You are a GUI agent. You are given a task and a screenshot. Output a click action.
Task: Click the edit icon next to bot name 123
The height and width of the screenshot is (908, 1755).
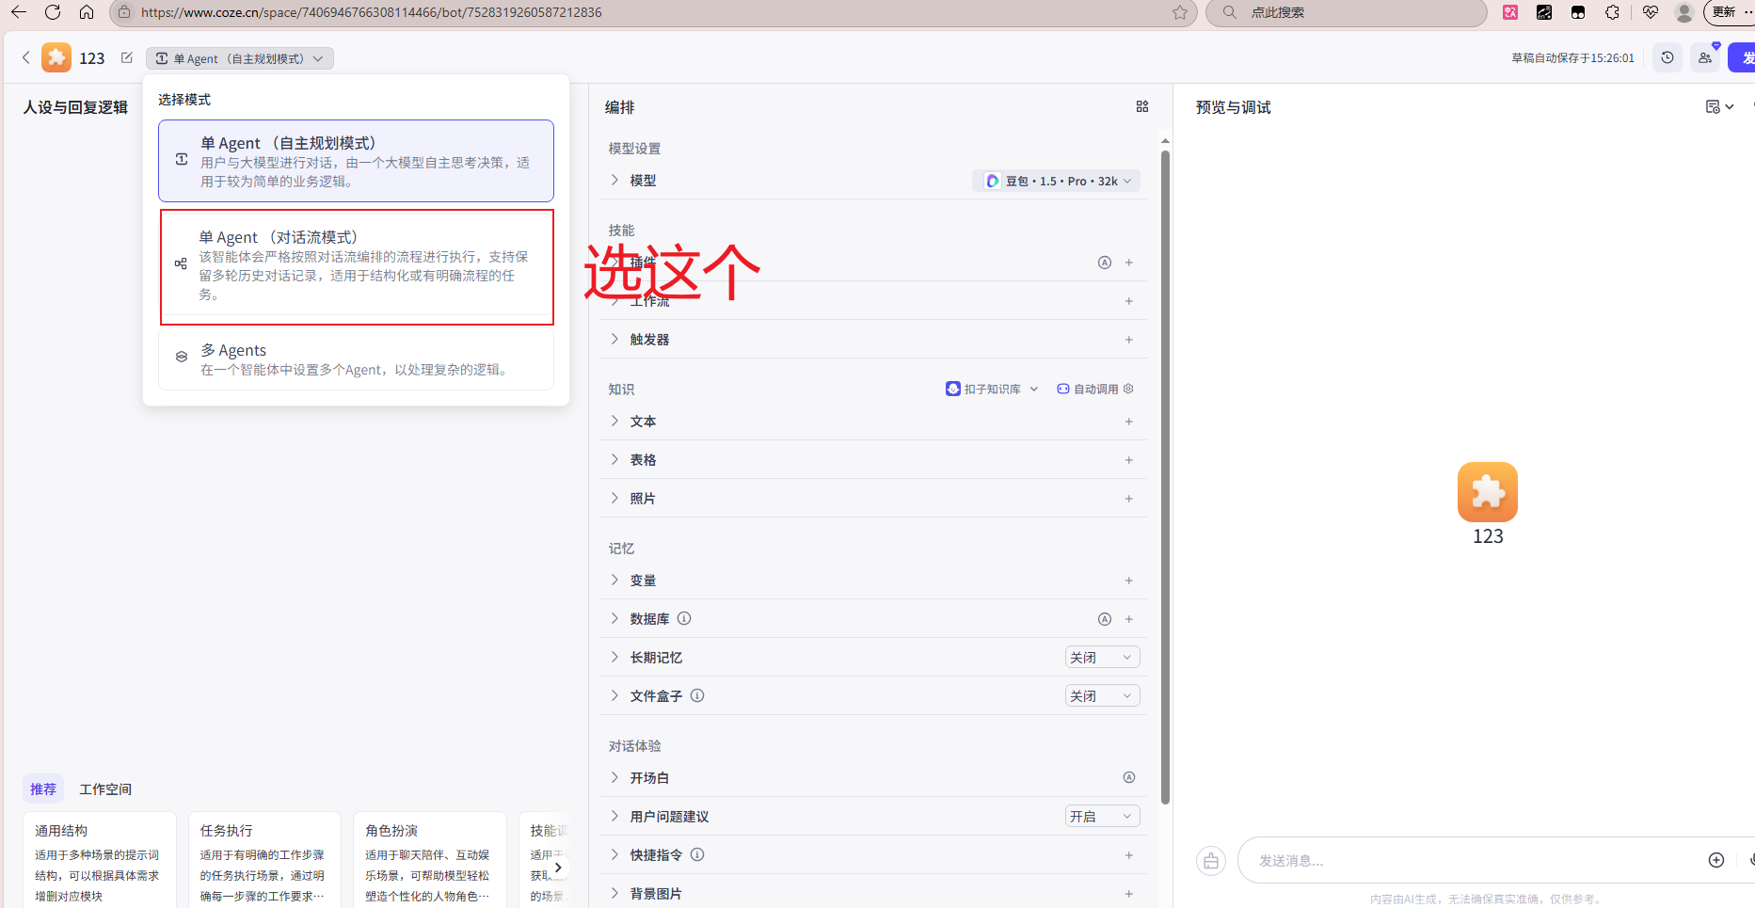pos(127,58)
